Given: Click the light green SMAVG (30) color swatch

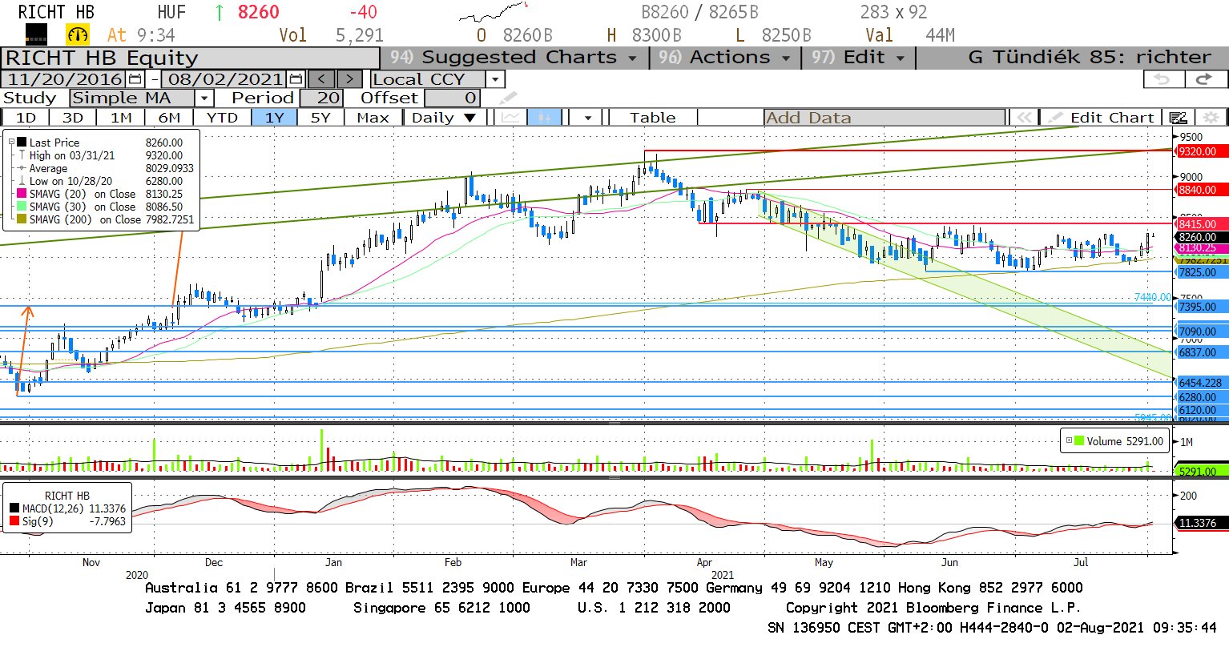Looking at the screenshot, I should pos(22,207).
